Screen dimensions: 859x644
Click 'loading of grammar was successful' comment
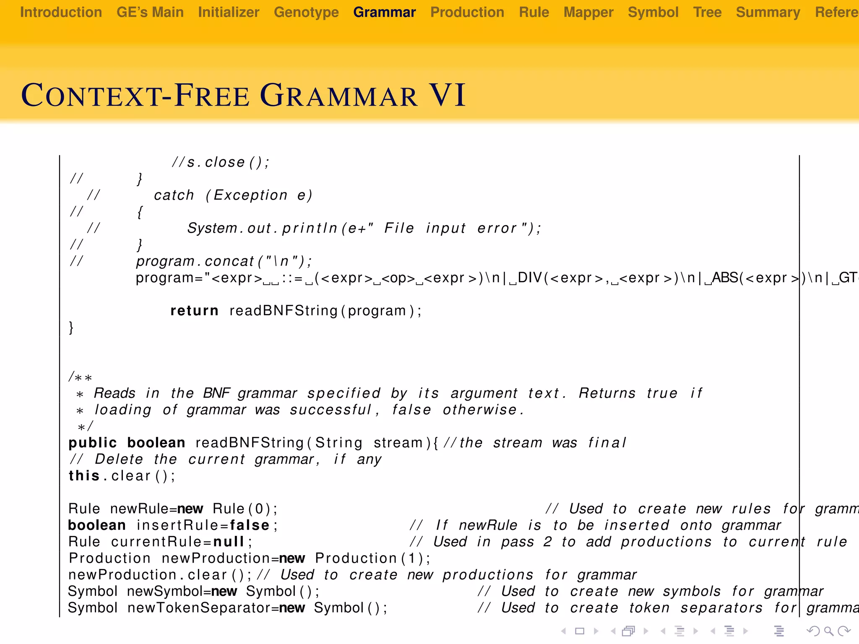coord(300,410)
